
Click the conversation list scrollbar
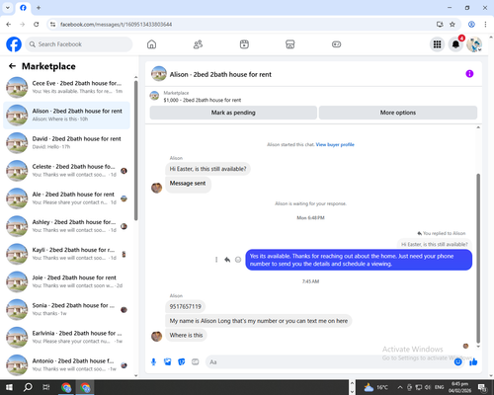(135, 150)
